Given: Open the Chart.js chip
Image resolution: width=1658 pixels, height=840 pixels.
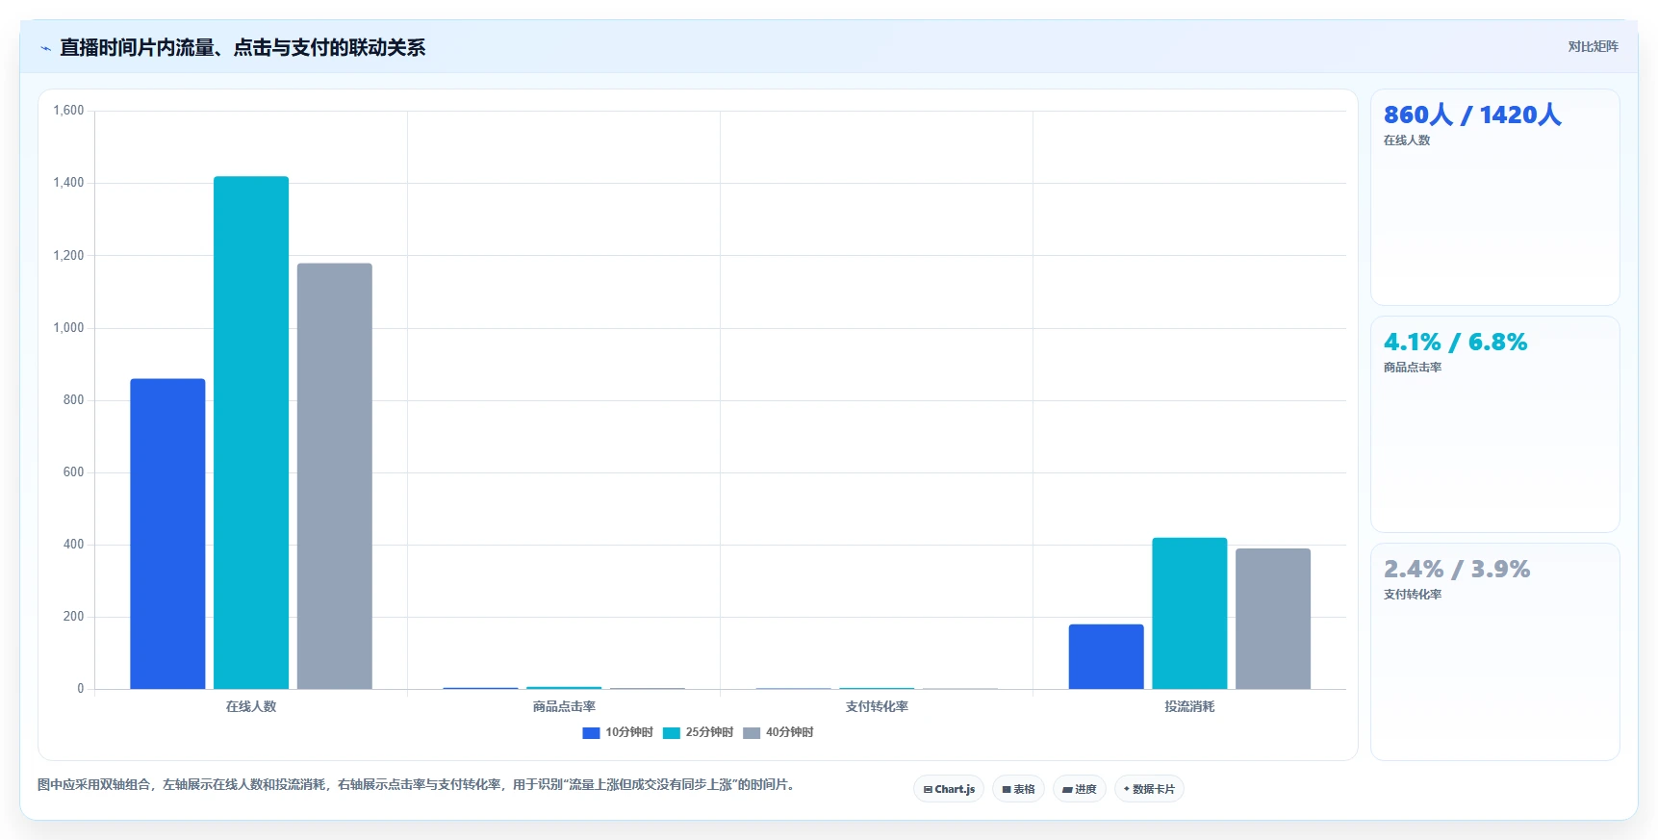Looking at the screenshot, I should [949, 789].
